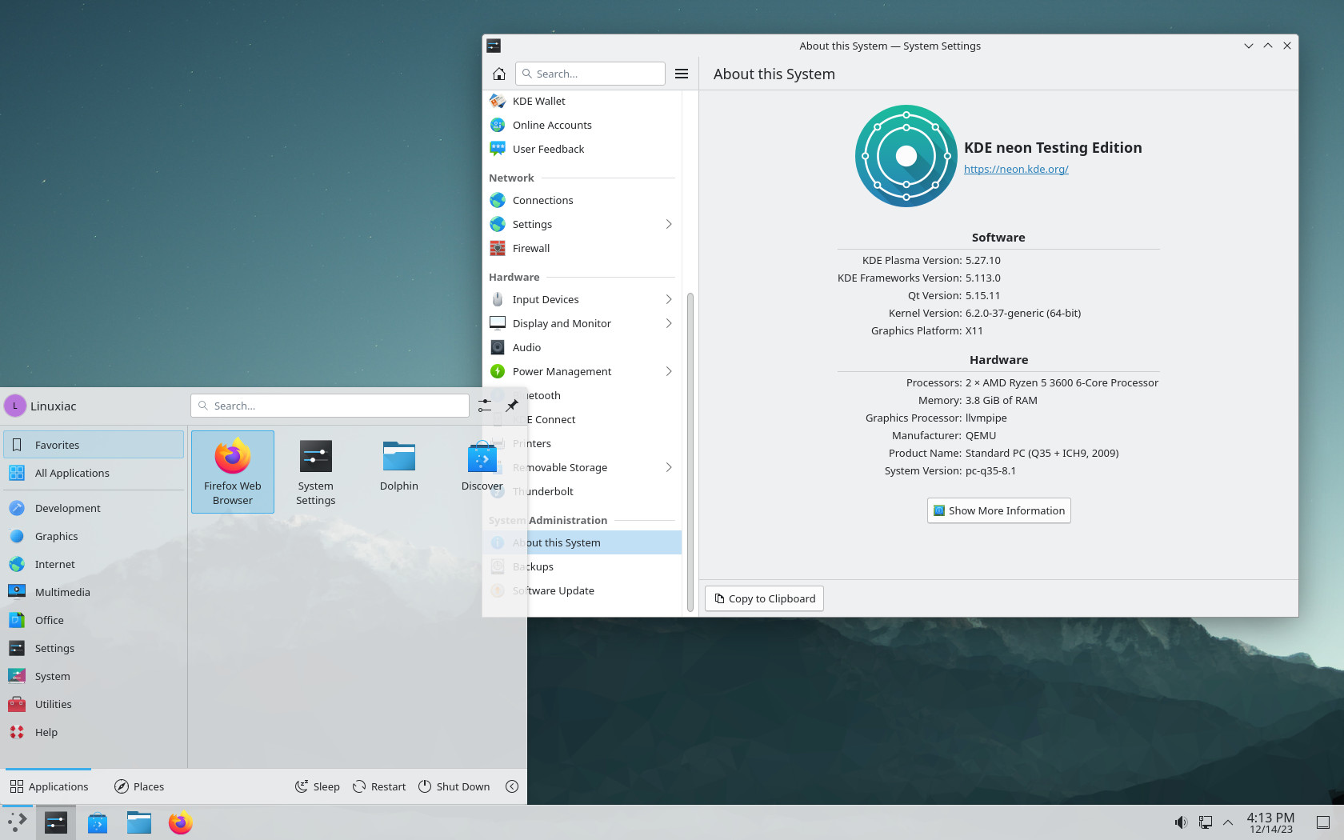Open the hamburger menu in System Settings
Image resolution: width=1344 pixels, height=840 pixels.
[x=682, y=74]
